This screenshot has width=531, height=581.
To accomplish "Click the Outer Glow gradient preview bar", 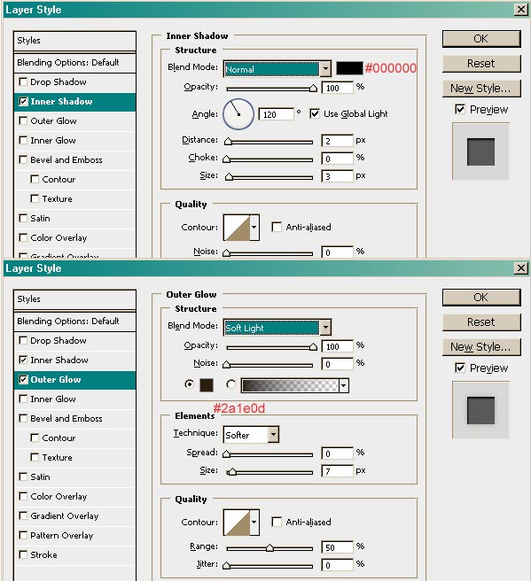I will tap(290, 385).
